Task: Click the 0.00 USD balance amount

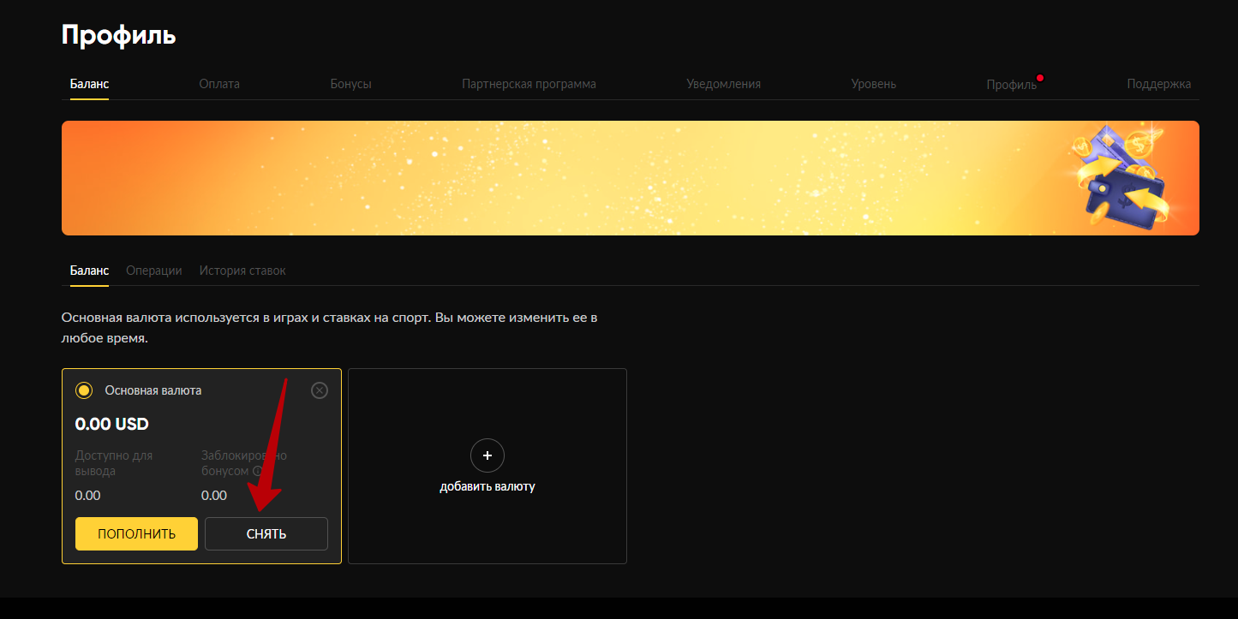Action: click(112, 424)
